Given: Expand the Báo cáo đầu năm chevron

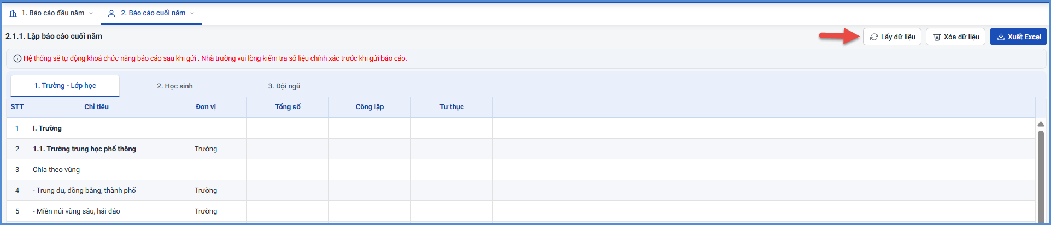Looking at the screenshot, I should 91,14.
